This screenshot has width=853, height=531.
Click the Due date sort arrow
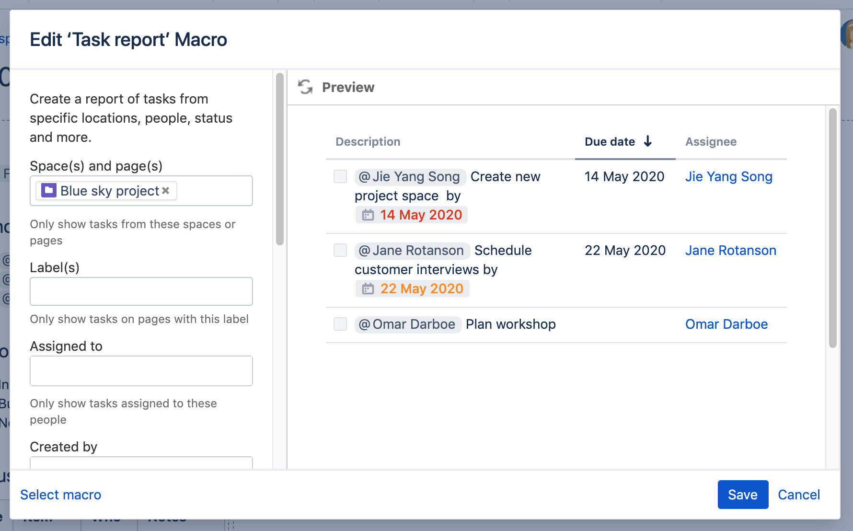[x=648, y=141]
